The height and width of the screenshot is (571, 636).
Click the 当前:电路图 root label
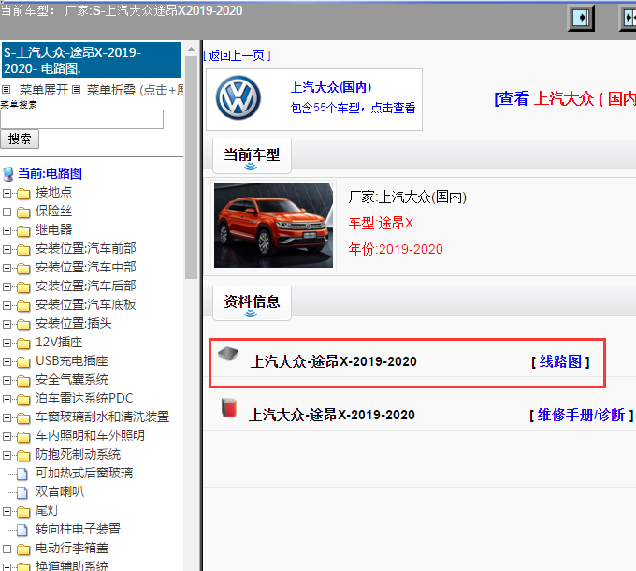(x=50, y=174)
